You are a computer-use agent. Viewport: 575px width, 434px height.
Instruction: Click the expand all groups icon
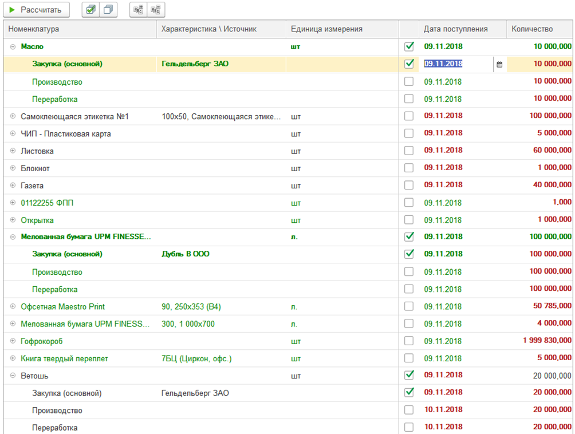point(138,10)
